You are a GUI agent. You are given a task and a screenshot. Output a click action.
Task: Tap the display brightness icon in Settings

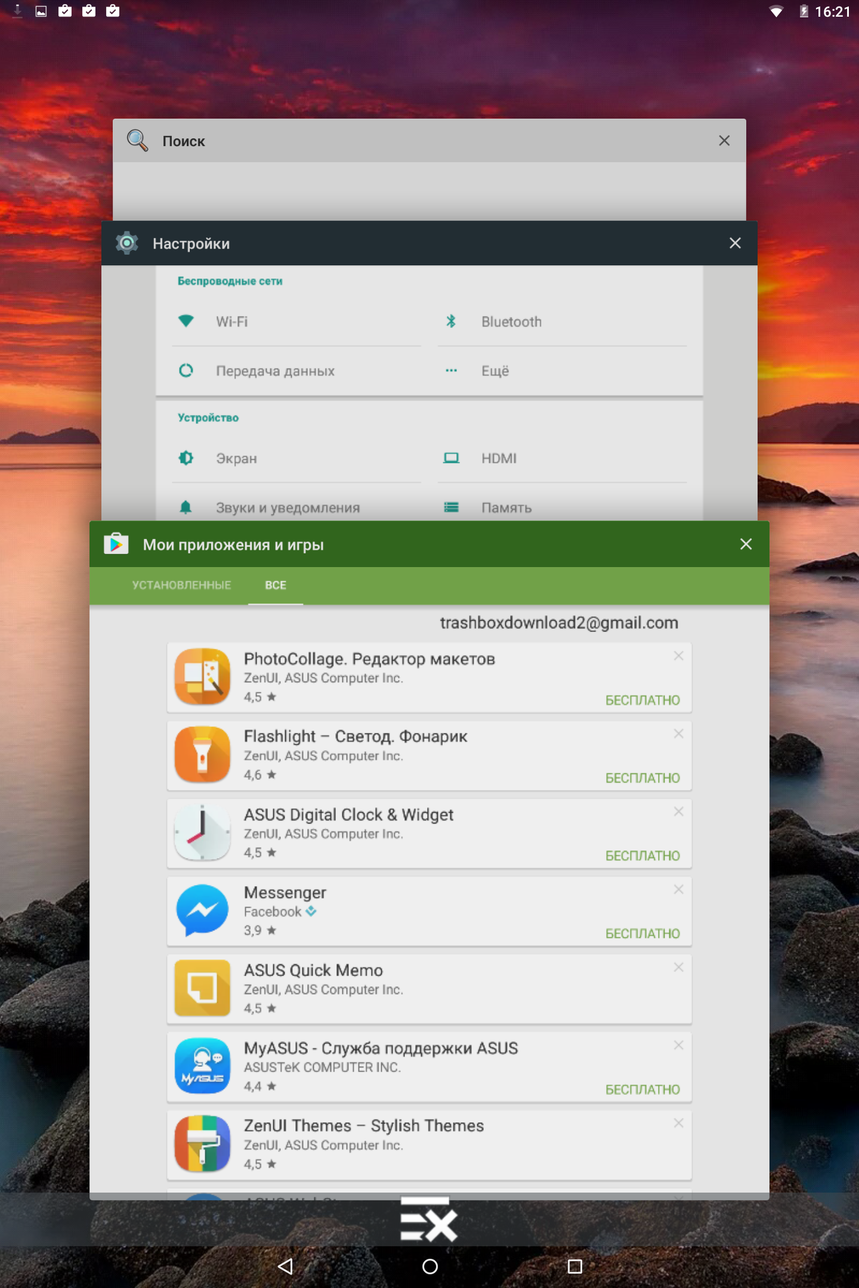tap(186, 458)
